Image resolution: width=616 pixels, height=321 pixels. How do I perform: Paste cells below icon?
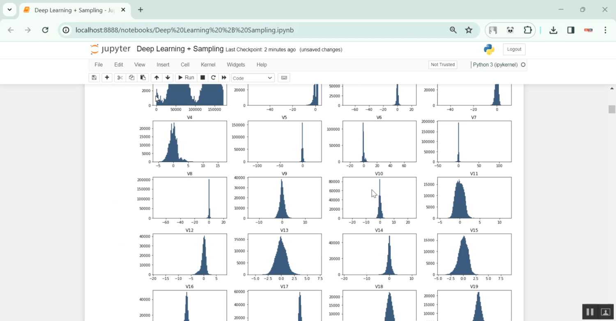click(143, 78)
